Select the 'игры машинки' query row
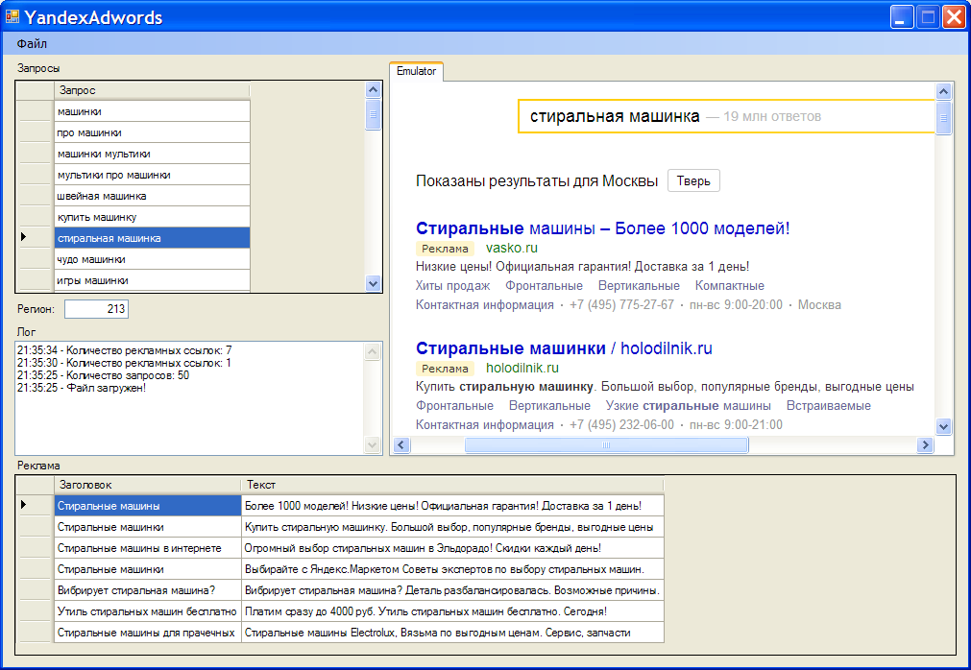 point(152,279)
